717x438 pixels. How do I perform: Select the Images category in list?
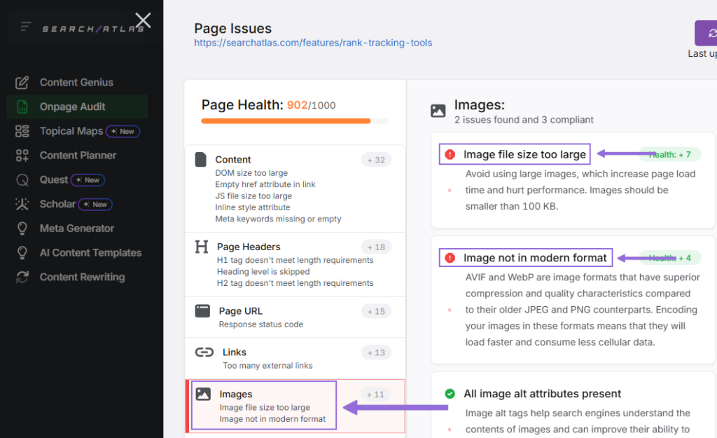coord(295,406)
